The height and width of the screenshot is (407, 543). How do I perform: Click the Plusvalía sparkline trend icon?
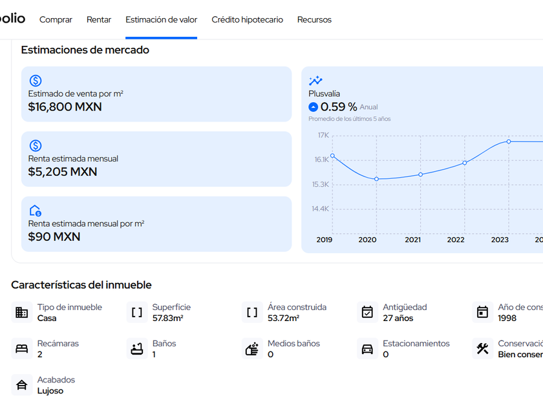[x=315, y=81]
